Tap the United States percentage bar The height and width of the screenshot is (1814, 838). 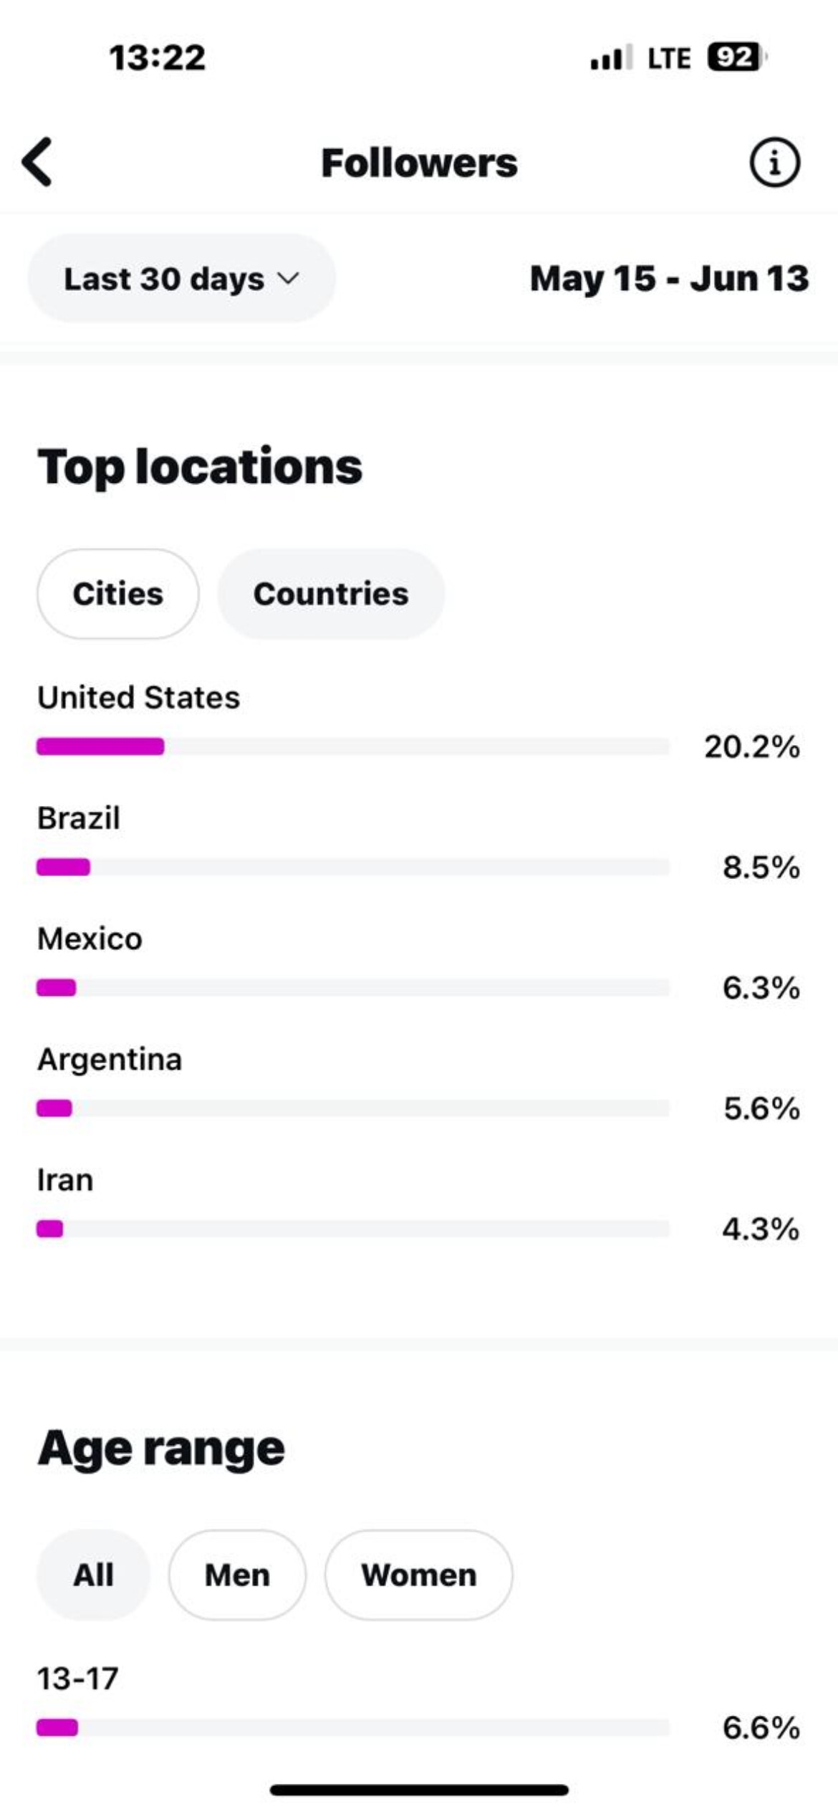click(352, 747)
